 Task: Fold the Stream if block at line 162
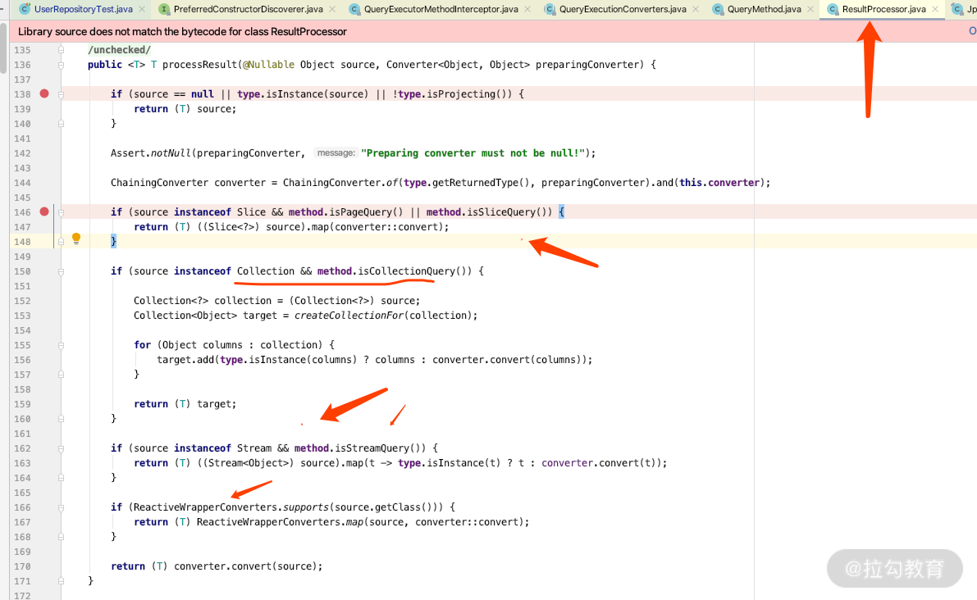click(x=61, y=448)
